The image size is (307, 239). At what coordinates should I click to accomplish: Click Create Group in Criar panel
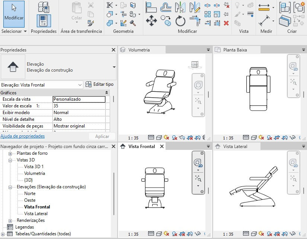click(299, 7)
